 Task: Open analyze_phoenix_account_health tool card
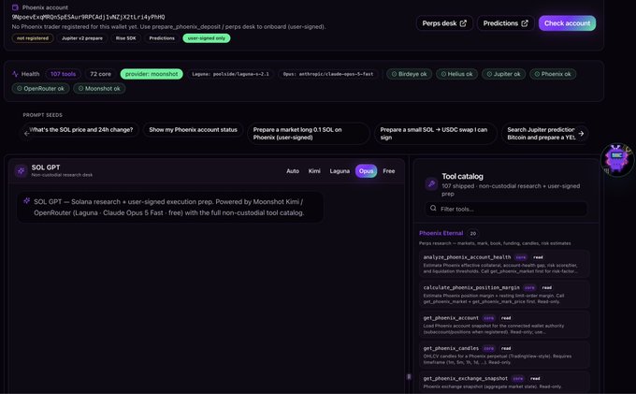tap(504, 264)
